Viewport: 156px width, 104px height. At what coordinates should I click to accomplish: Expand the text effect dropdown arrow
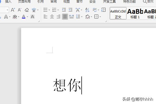pos(10,17)
